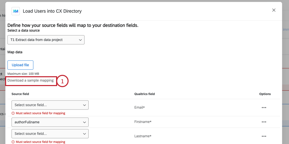Image resolution: width=289 pixels, height=144 pixels.
Task: Expand the Email source field dropdown
Action: pyautogui.click(x=50, y=105)
